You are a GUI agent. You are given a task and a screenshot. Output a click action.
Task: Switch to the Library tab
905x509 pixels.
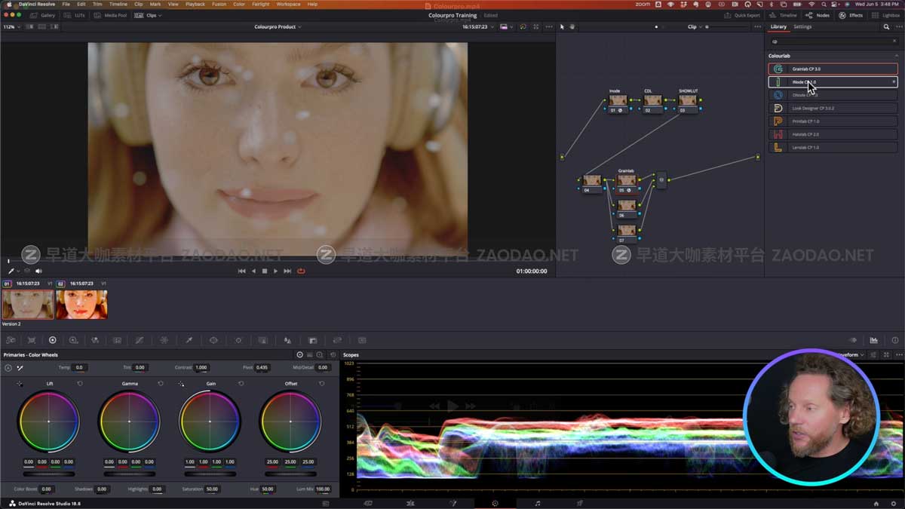tap(778, 26)
